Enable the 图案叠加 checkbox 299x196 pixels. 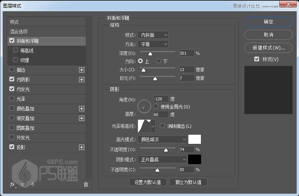(12, 127)
